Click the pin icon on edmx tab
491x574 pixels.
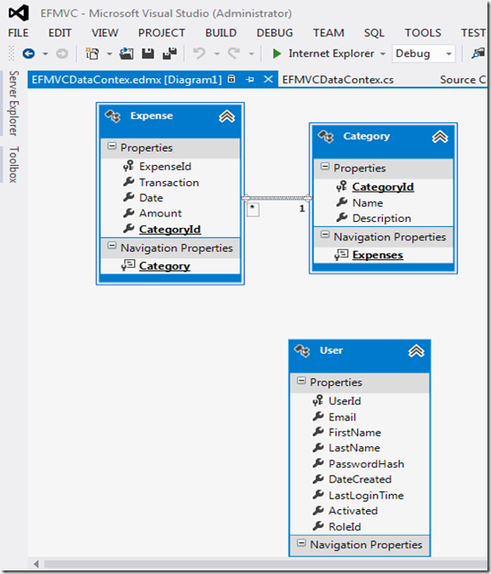[x=250, y=79]
